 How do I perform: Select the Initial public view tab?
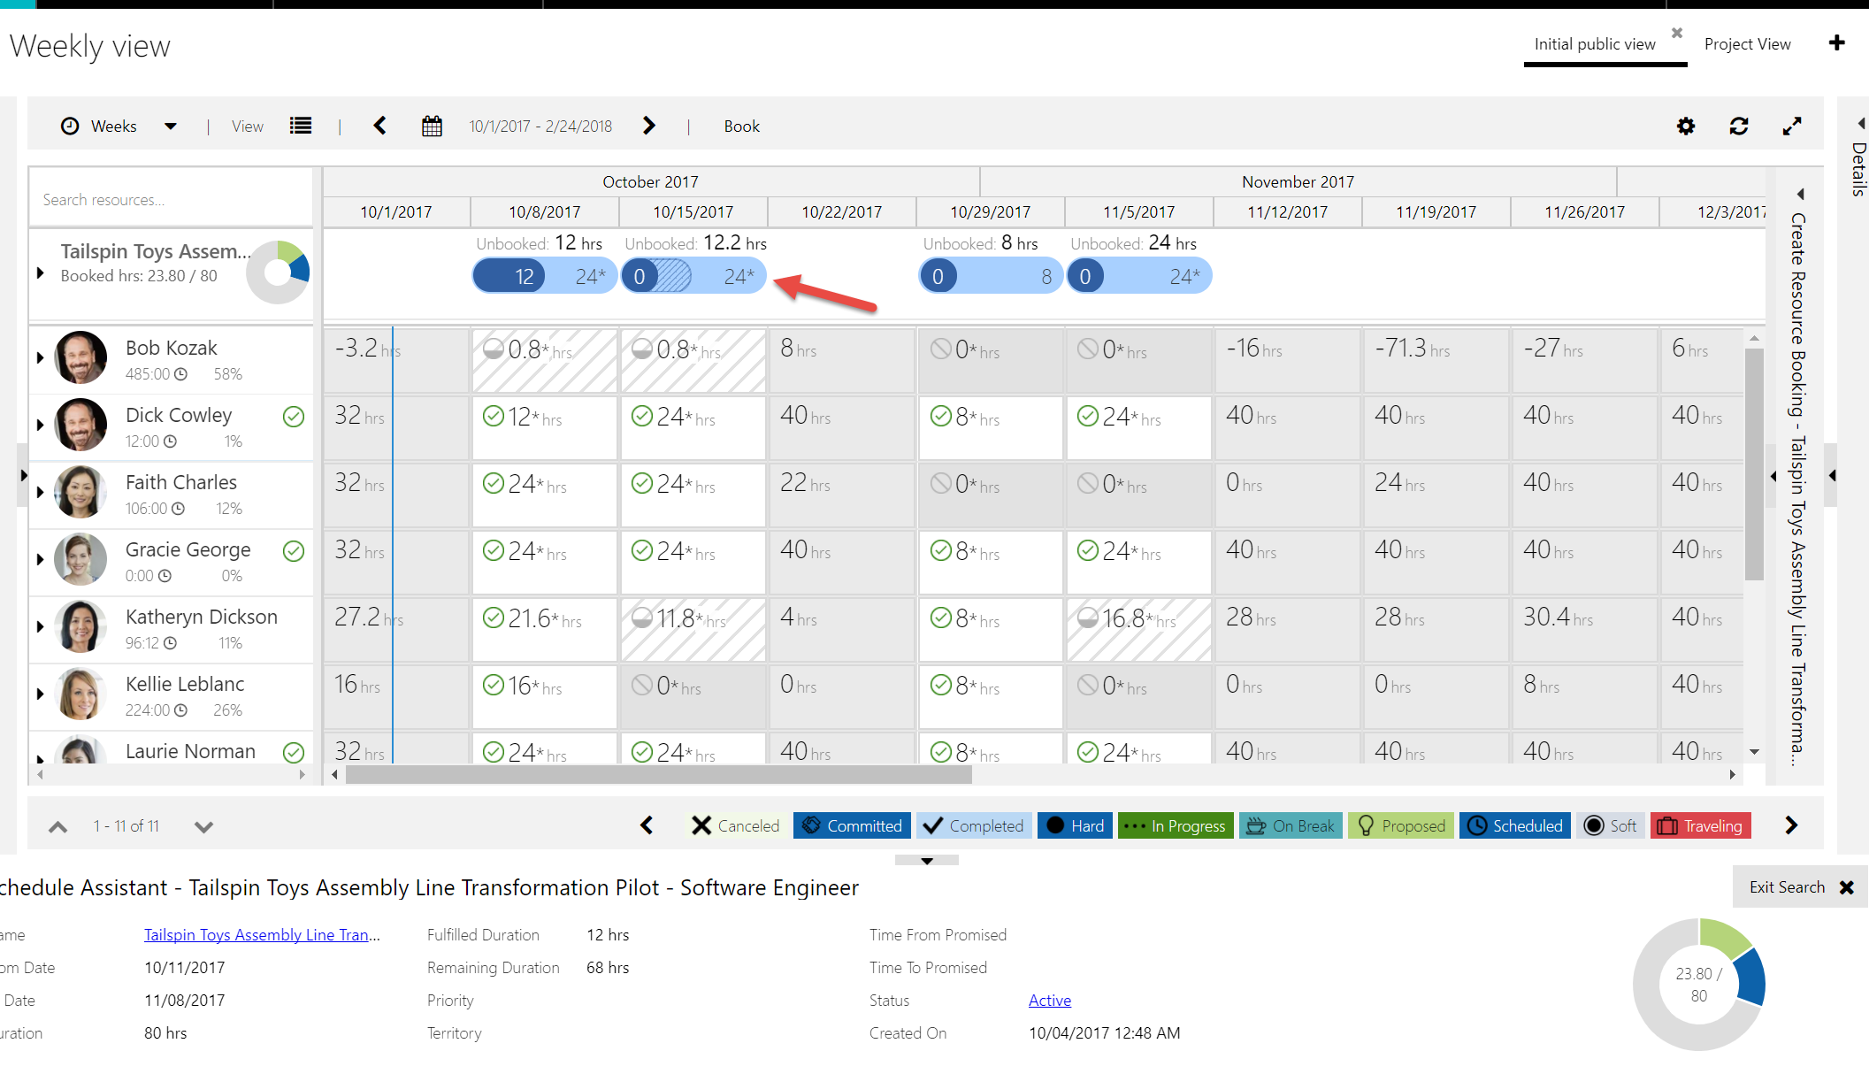click(1594, 44)
